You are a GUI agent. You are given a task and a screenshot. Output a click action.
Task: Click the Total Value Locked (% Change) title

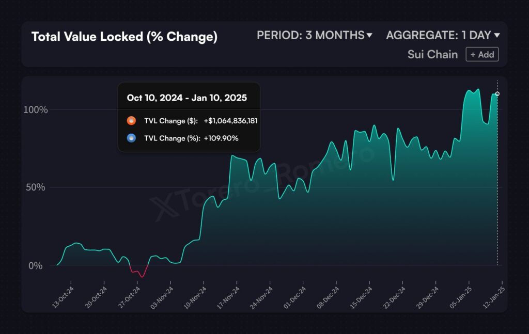point(125,37)
